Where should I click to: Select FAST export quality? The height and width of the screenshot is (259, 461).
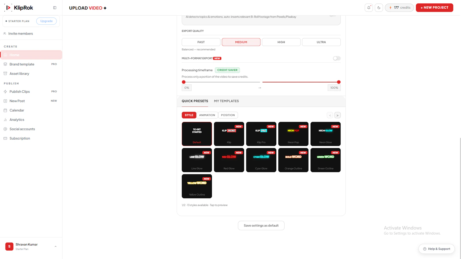[201, 42]
